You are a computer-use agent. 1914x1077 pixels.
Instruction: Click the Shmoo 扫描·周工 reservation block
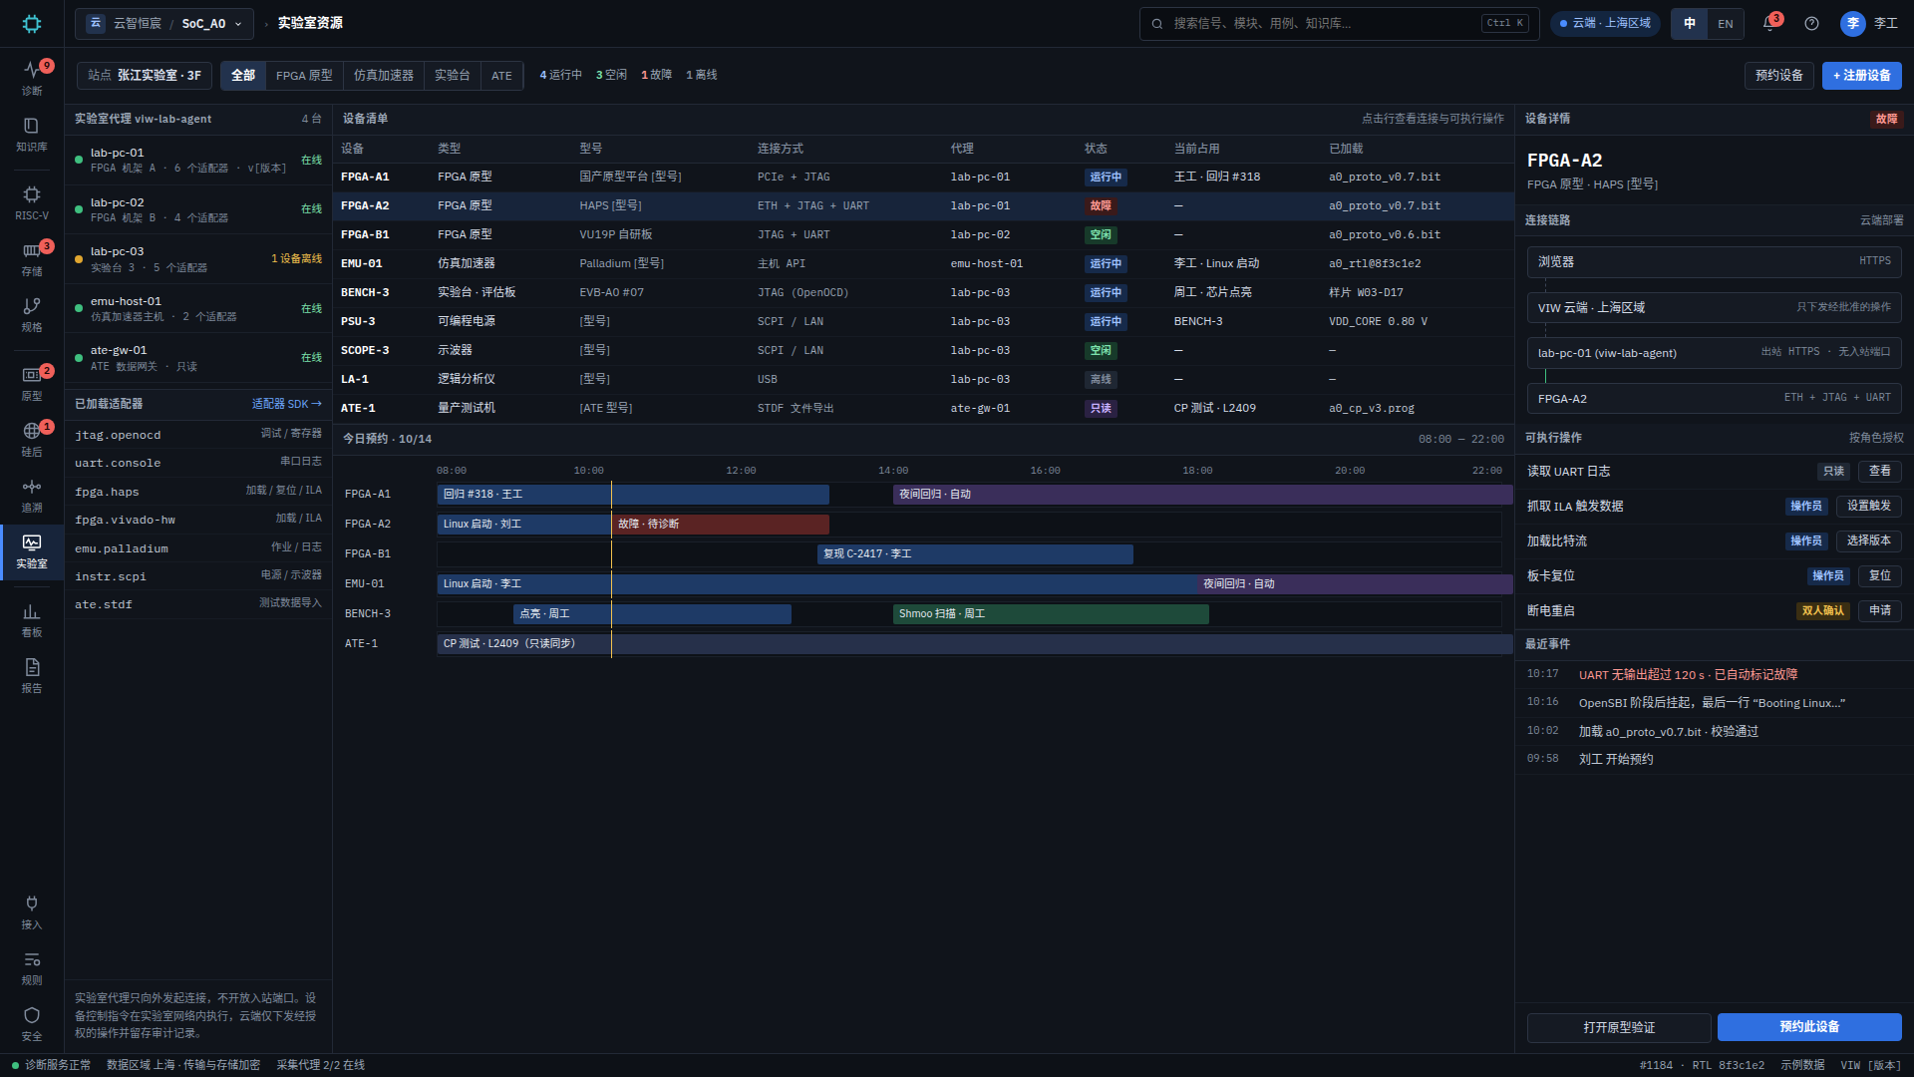click(1051, 613)
